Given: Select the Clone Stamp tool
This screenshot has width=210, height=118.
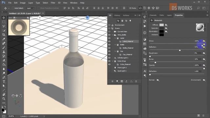Looking at the screenshot, I should [x=4, y=52].
